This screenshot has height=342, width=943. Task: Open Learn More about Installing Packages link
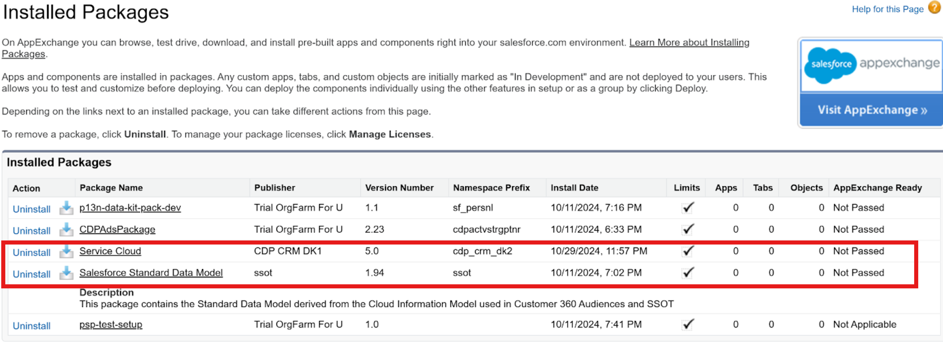689,43
